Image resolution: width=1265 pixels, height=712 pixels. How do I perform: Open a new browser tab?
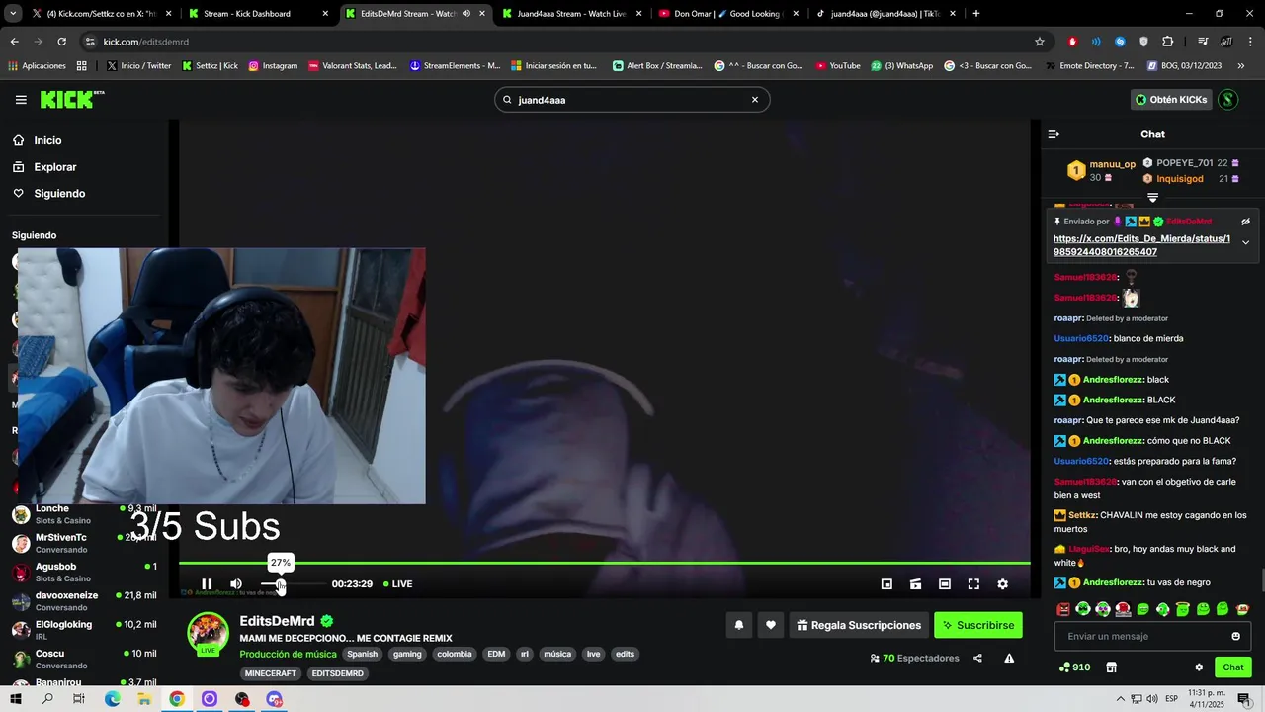(x=976, y=14)
